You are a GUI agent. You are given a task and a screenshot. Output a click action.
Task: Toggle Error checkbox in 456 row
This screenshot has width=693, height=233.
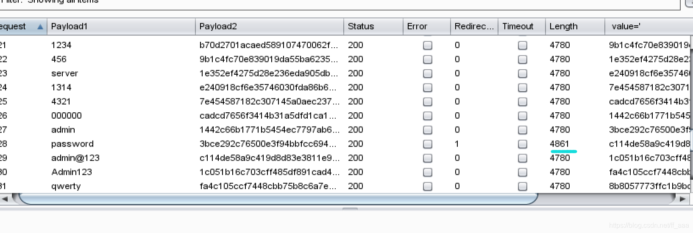[x=428, y=60]
